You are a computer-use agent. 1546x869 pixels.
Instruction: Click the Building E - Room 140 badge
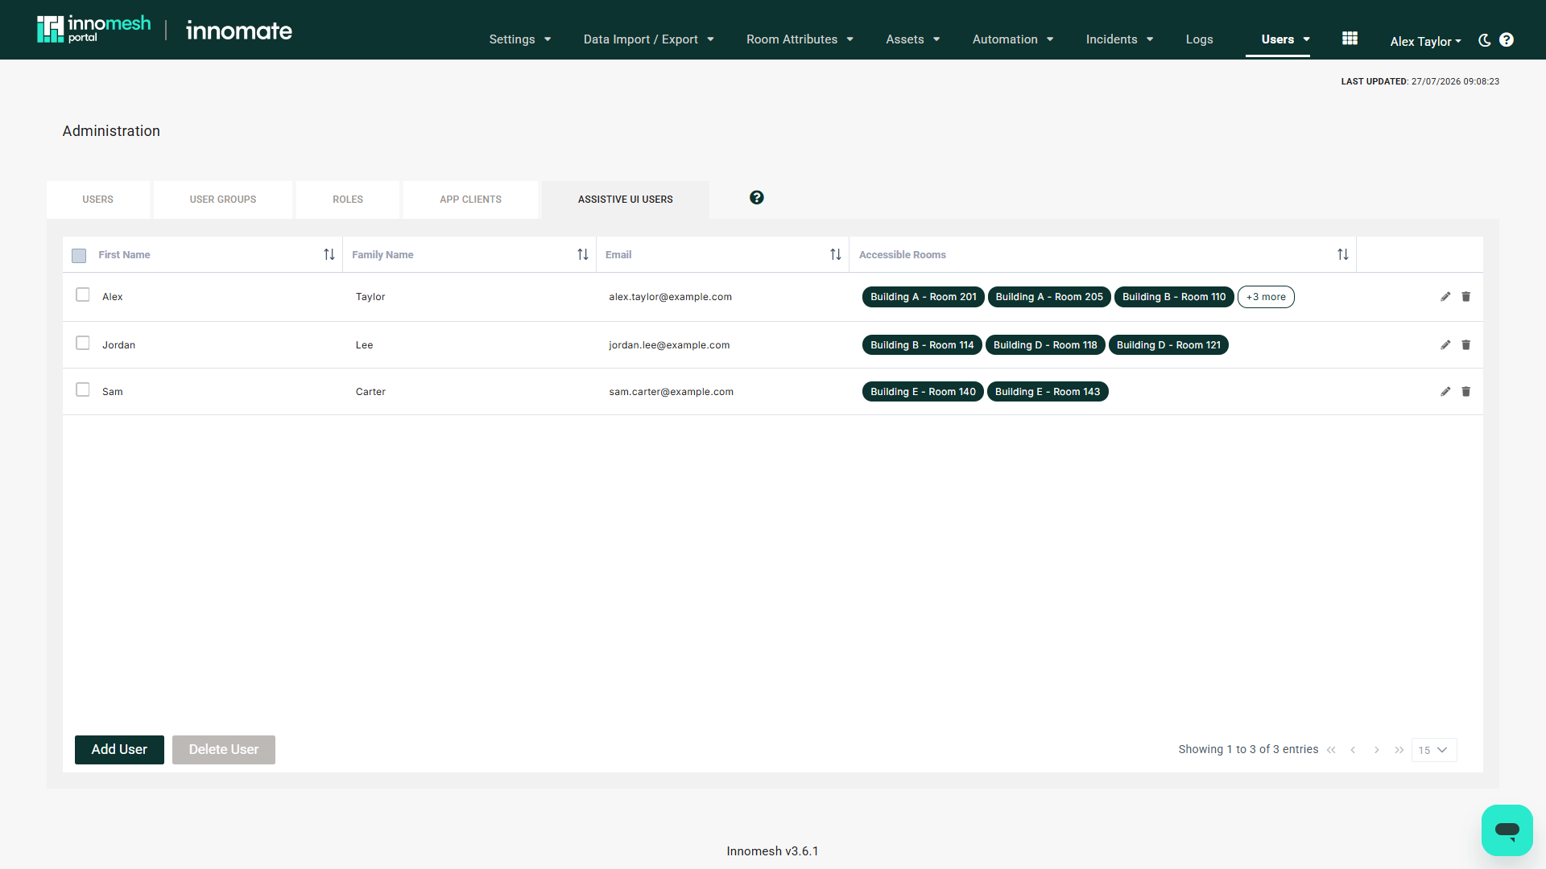[x=923, y=392]
